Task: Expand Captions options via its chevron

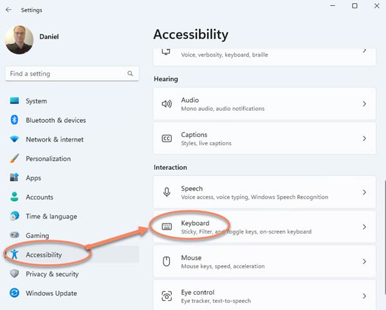Action: (364, 138)
